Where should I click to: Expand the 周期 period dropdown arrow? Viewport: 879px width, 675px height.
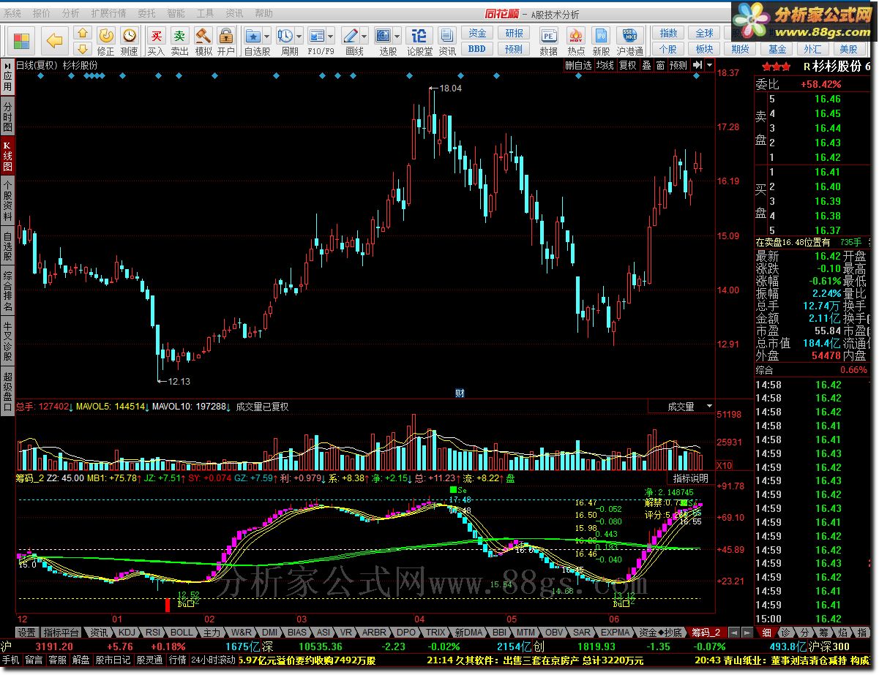coord(299,35)
